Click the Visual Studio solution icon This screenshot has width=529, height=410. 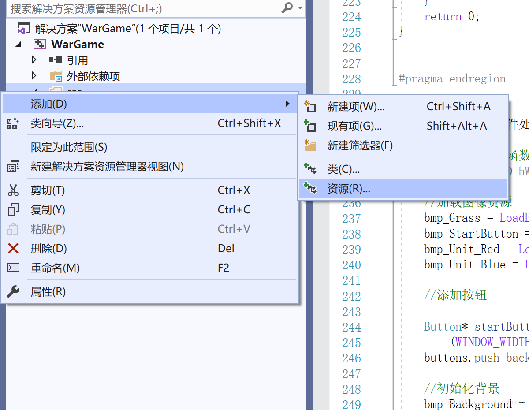pyautogui.click(x=23, y=29)
